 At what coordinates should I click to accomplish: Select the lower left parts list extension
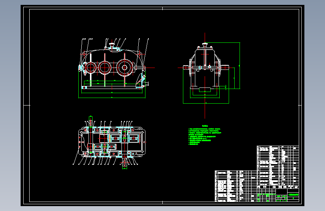[236, 186]
